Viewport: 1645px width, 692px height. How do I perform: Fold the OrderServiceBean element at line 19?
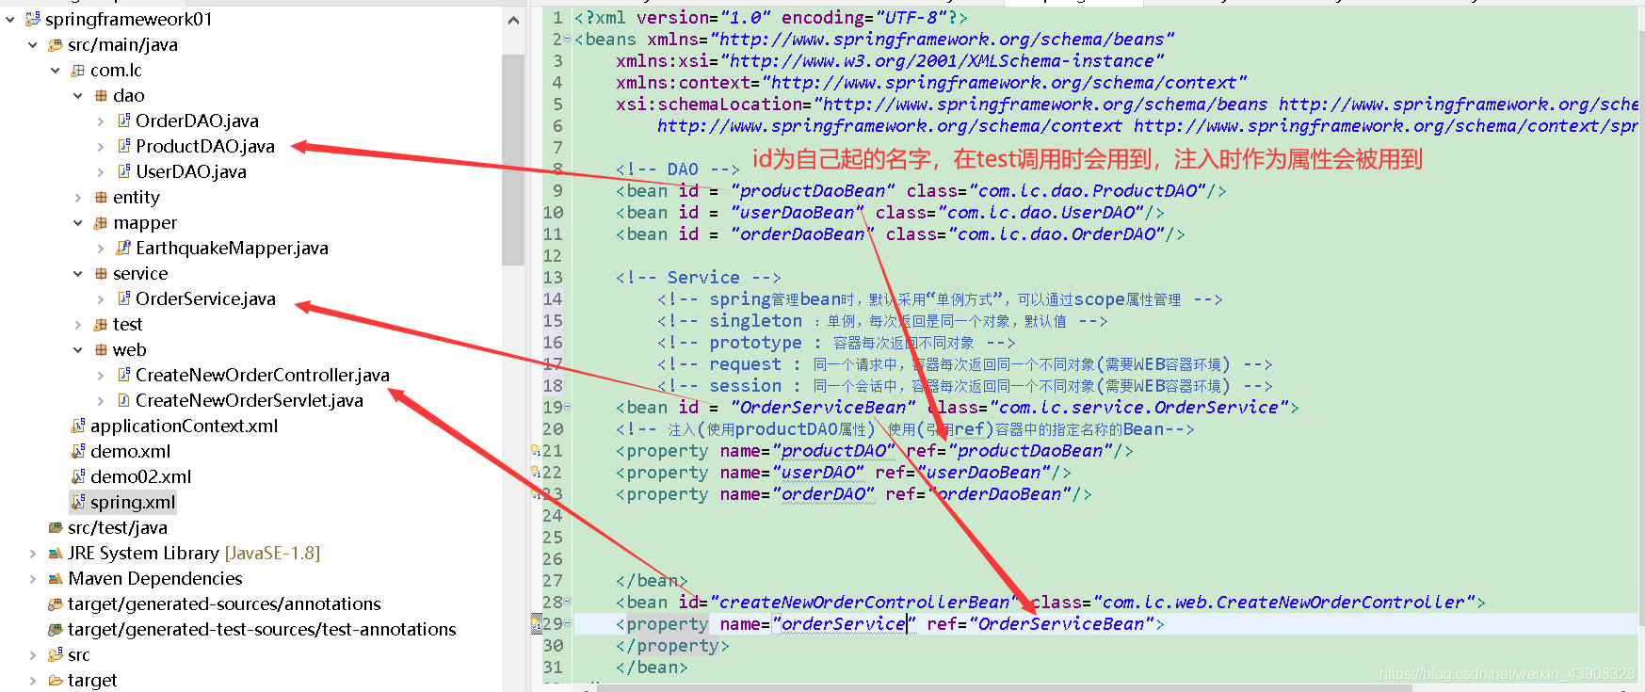567,407
